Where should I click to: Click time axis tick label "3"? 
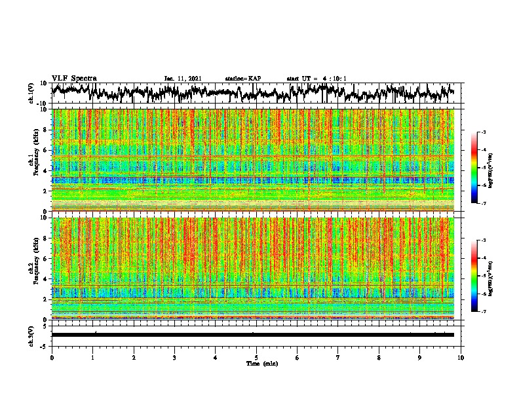click(174, 358)
